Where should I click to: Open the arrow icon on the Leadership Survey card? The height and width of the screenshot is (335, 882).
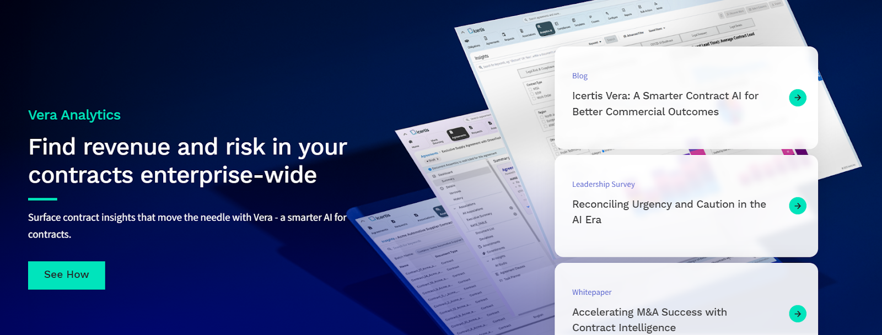point(798,206)
